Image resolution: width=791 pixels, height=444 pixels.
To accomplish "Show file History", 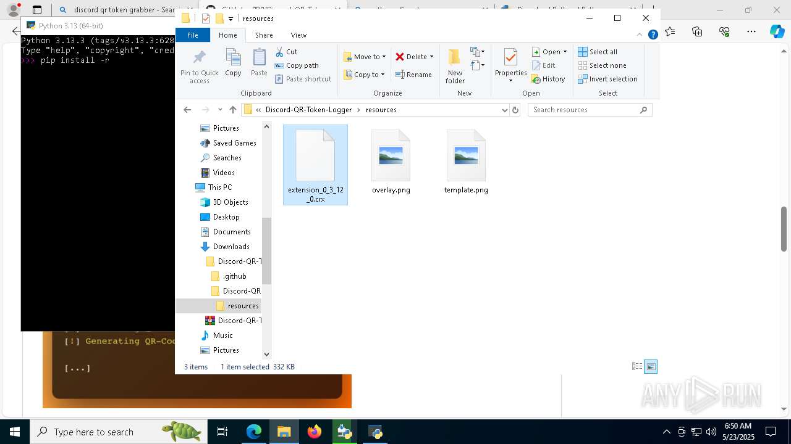I will pyautogui.click(x=548, y=79).
